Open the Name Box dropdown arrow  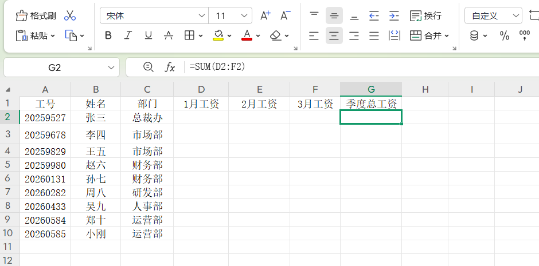click(x=111, y=68)
